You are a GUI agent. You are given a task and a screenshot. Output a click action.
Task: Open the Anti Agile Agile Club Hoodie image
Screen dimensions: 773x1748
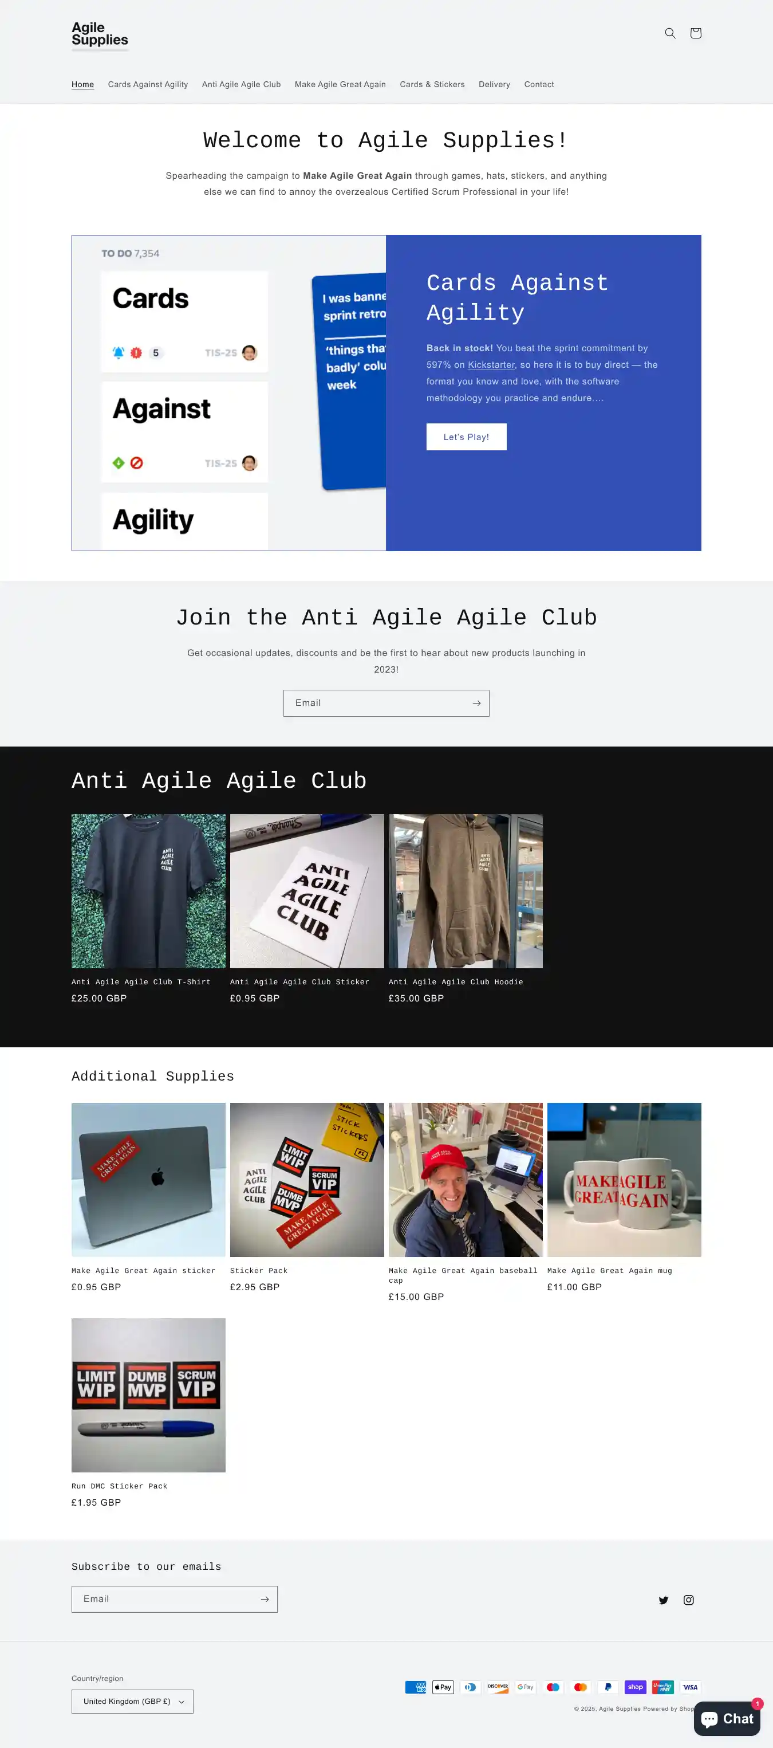[x=465, y=891]
